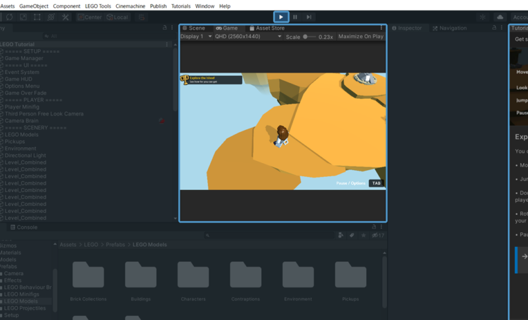
Task: Switch to the Game tab
Action: [227, 28]
